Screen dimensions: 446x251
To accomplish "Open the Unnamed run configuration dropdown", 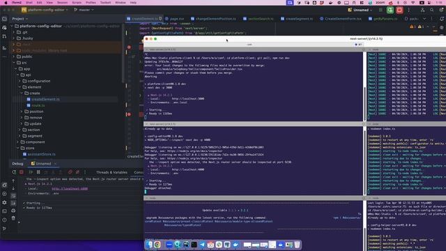I will click(x=360, y=10).
